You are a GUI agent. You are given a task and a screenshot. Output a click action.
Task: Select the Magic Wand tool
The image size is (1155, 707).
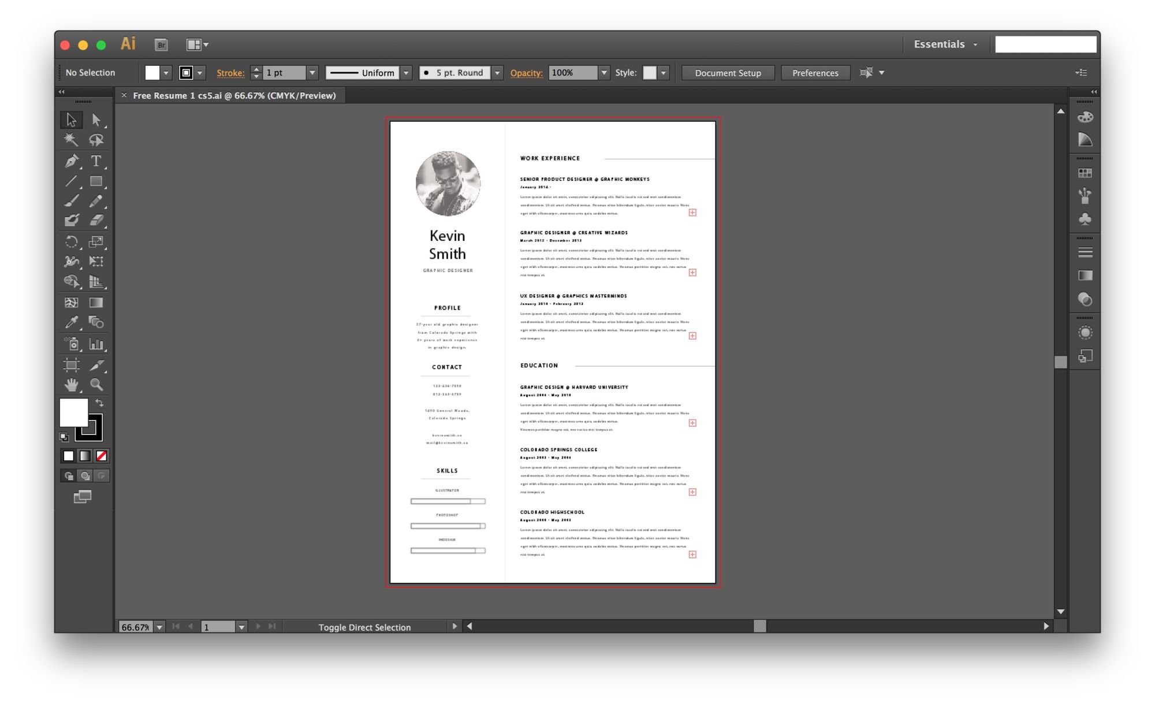(71, 140)
